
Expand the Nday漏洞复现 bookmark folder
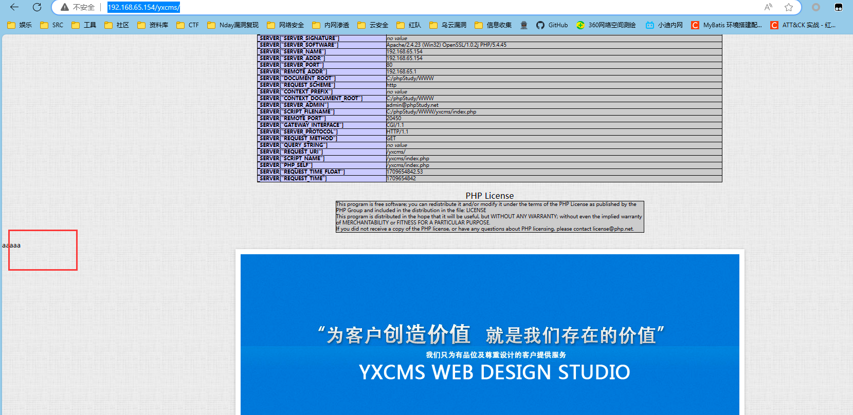[233, 25]
